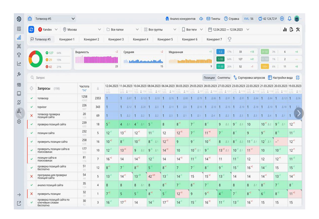Click the trophy icon after Конкурент 7

coord(230,39)
